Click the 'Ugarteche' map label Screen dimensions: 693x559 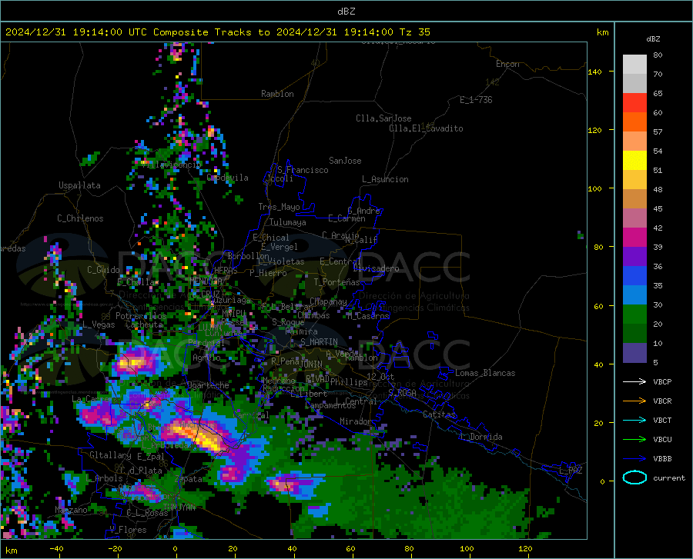click(208, 385)
